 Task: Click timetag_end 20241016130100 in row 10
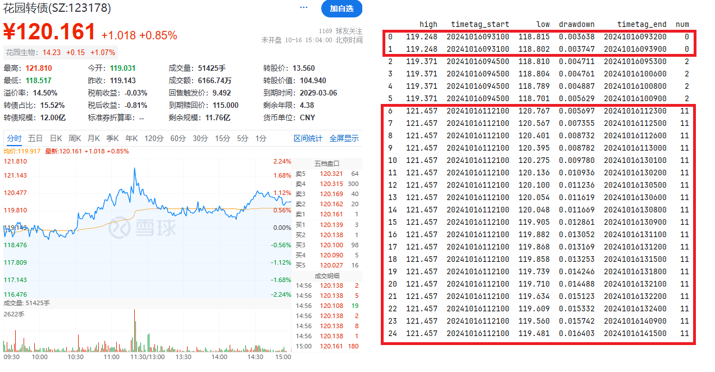635,160
